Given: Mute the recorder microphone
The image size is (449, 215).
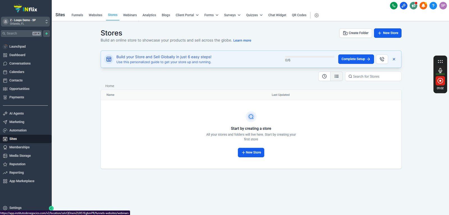Looking at the screenshot, I should pos(440,71).
